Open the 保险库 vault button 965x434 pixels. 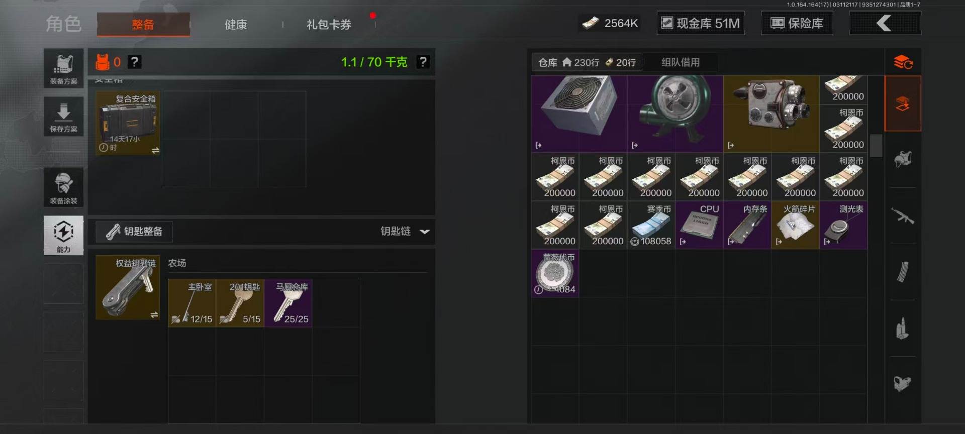[797, 23]
